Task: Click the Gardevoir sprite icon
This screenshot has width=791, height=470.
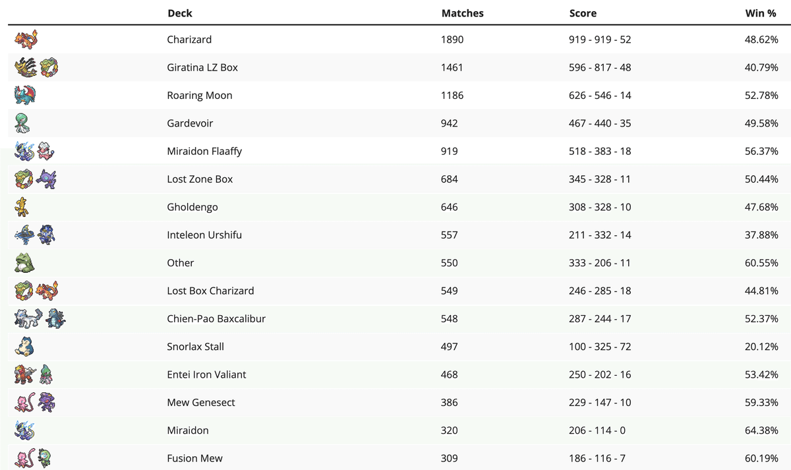Action: coord(22,123)
